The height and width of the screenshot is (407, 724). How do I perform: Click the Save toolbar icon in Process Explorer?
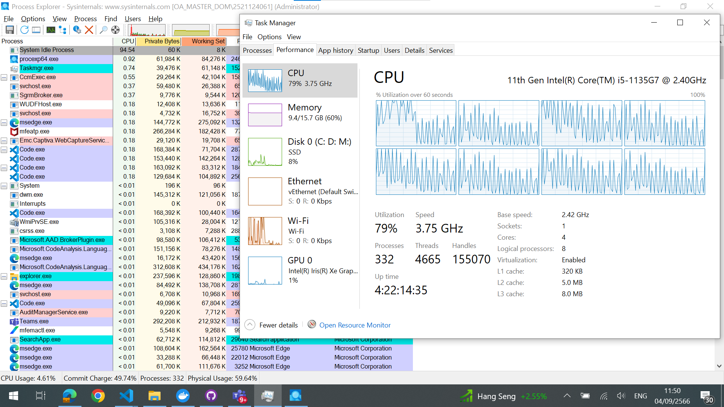coord(10,30)
